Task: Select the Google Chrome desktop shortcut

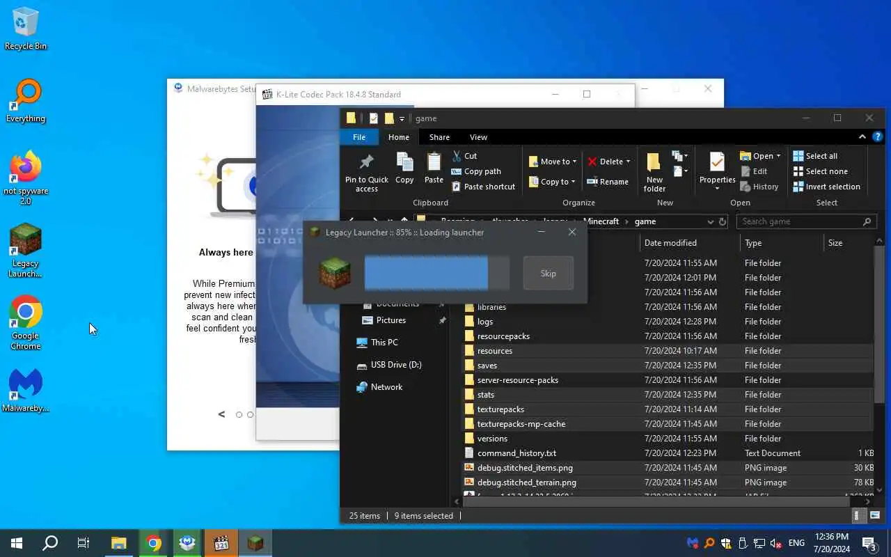Action: click(x=26, y=323)
